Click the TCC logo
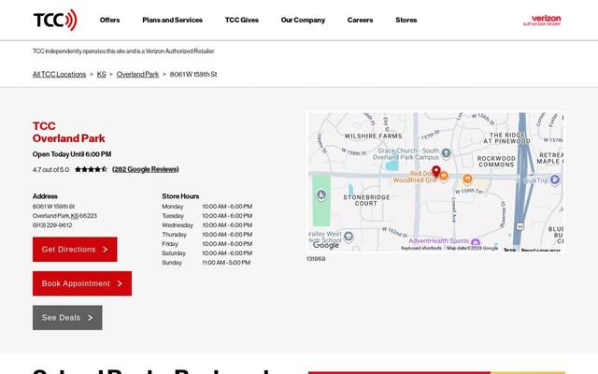 55,20
